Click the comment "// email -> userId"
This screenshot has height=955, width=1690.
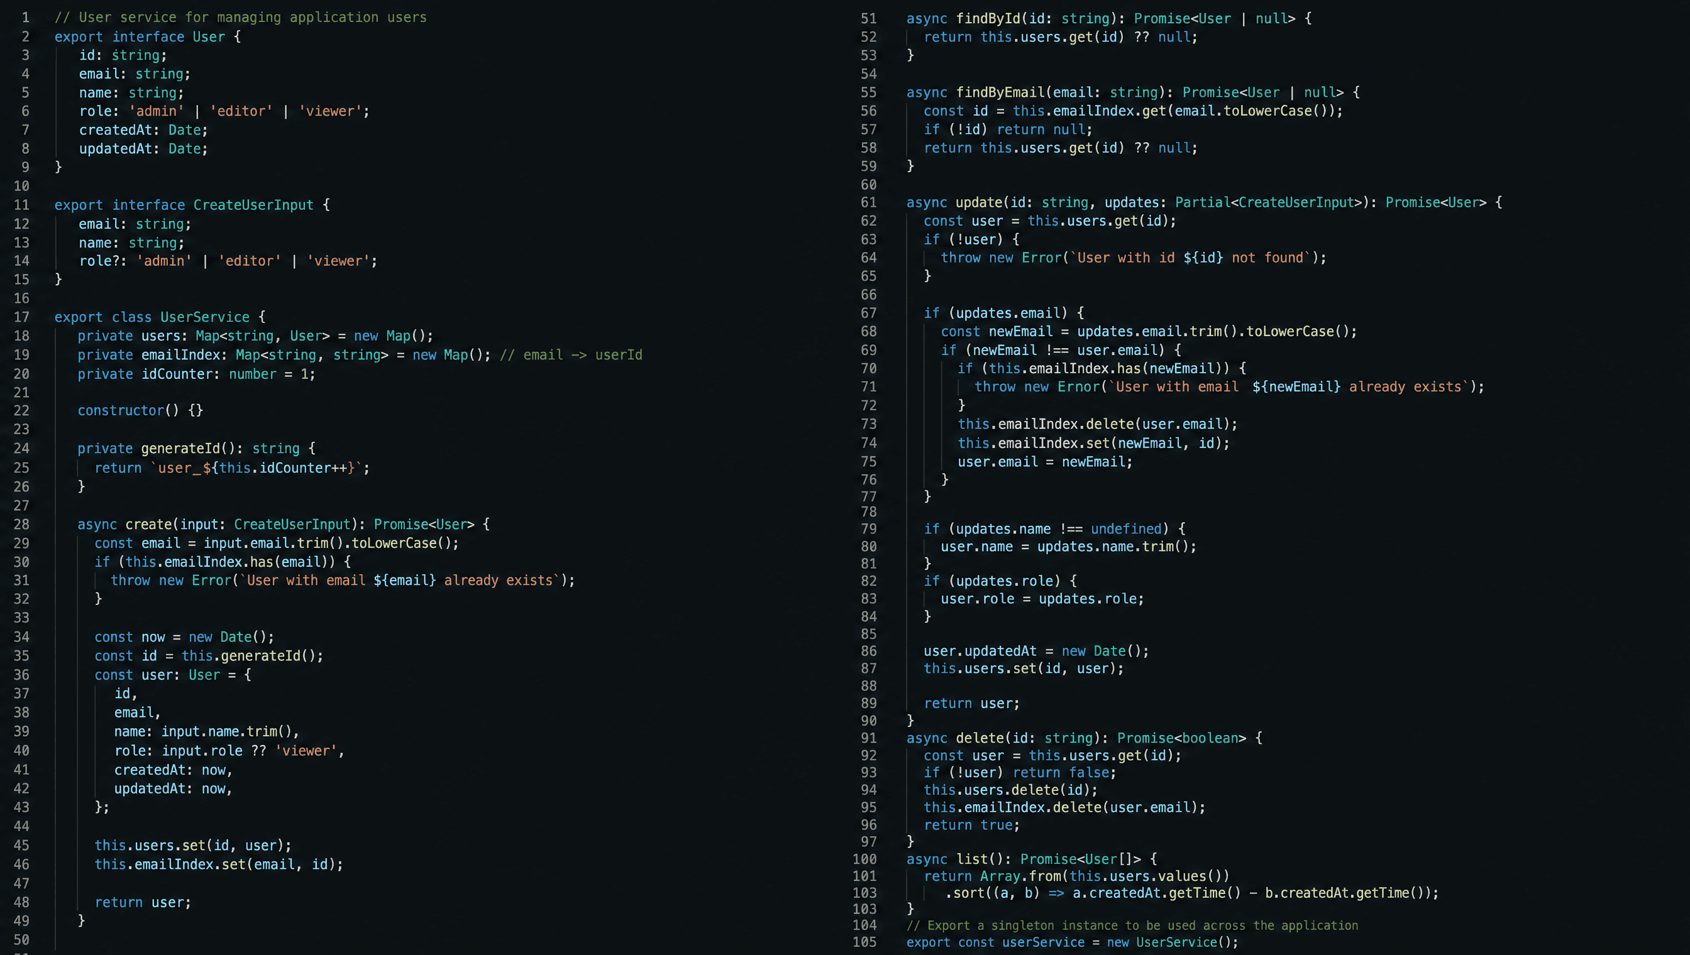tap(571, 355)
